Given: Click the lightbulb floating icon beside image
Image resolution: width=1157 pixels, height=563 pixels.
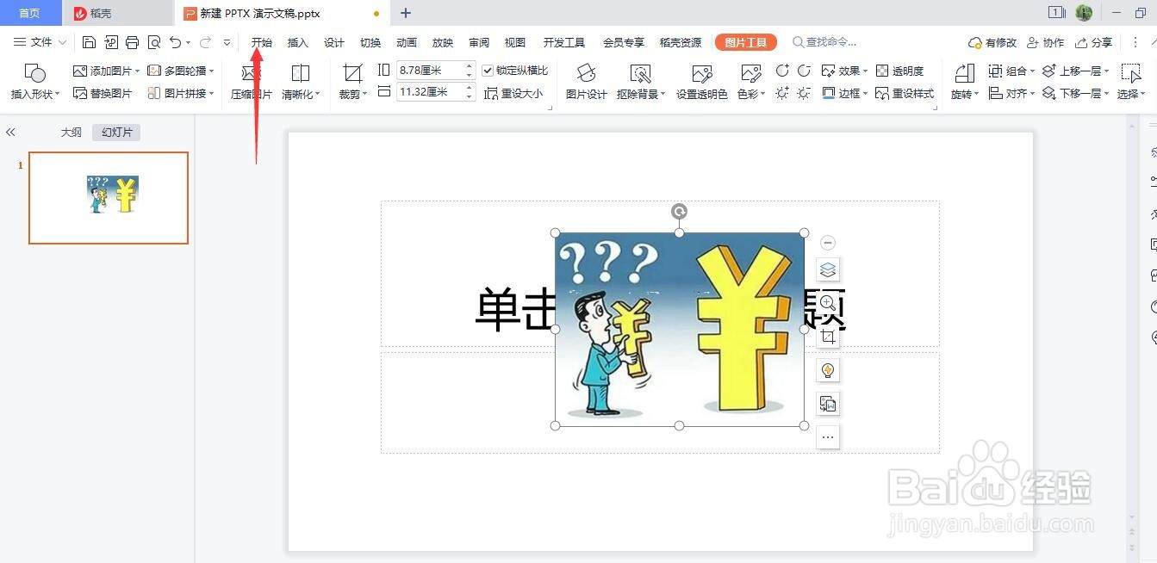Looking at the screenshot, I should pyautogui.click(x=828, y=370).
